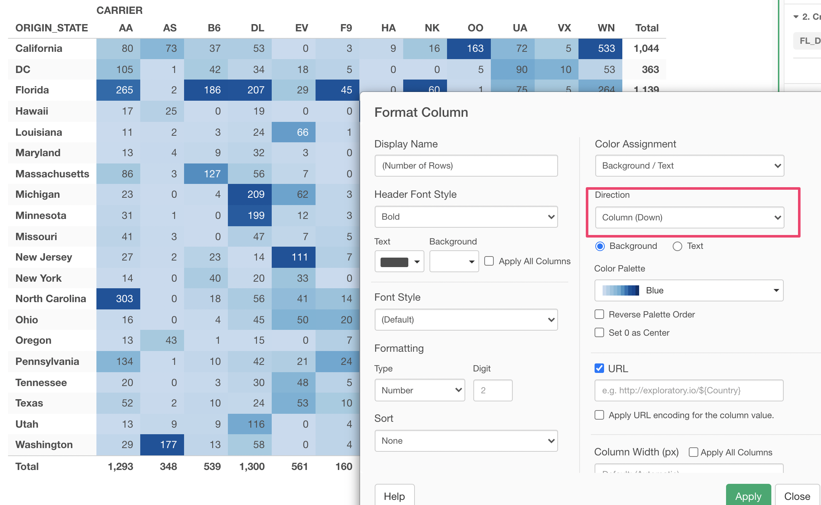Click the blue palette gradient swatch
The image size is (821, 505).
click(620, 290)
